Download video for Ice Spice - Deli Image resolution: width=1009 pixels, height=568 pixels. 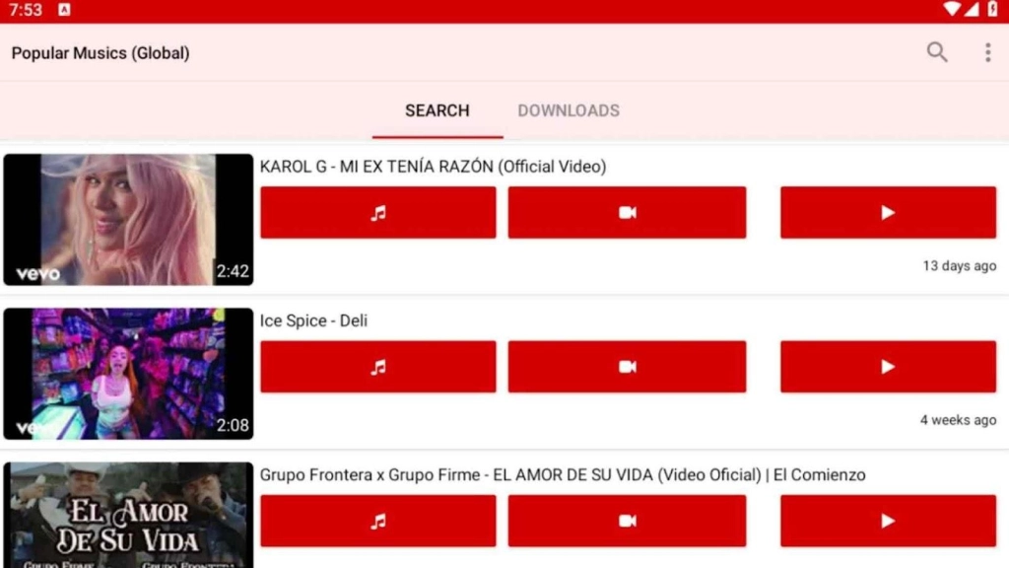(x=627, y=367)
